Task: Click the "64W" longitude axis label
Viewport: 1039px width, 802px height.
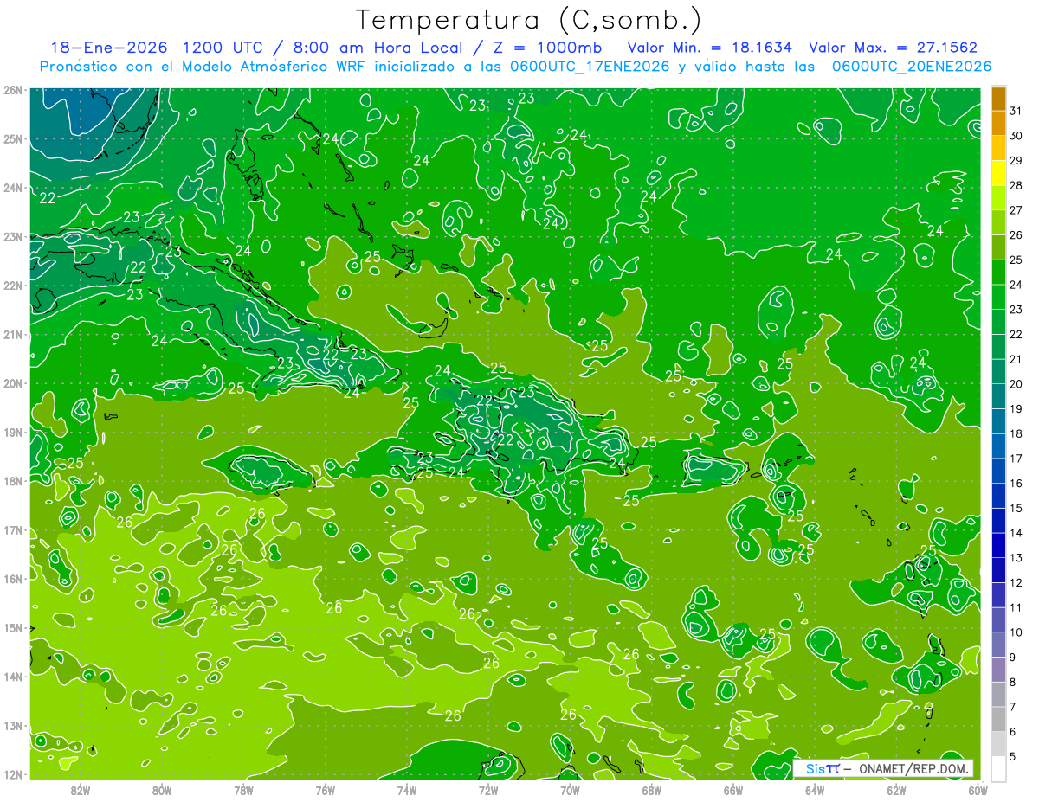Action: click(815, 790)
